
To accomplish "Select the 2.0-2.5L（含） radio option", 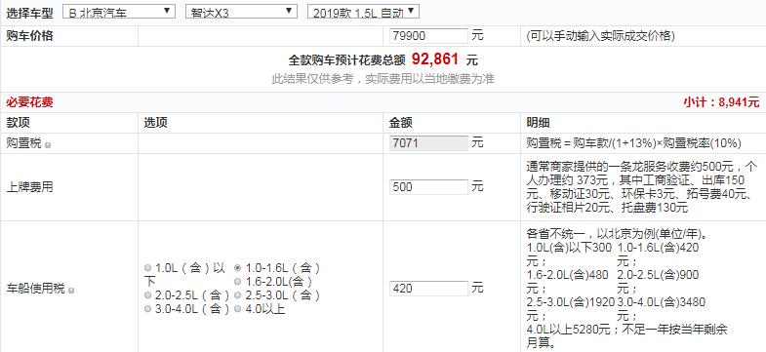I will click(x=148, y=295).
